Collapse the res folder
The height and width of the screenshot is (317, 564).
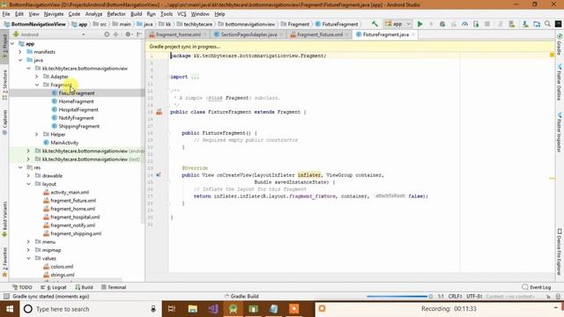click(x=20, y=167)
